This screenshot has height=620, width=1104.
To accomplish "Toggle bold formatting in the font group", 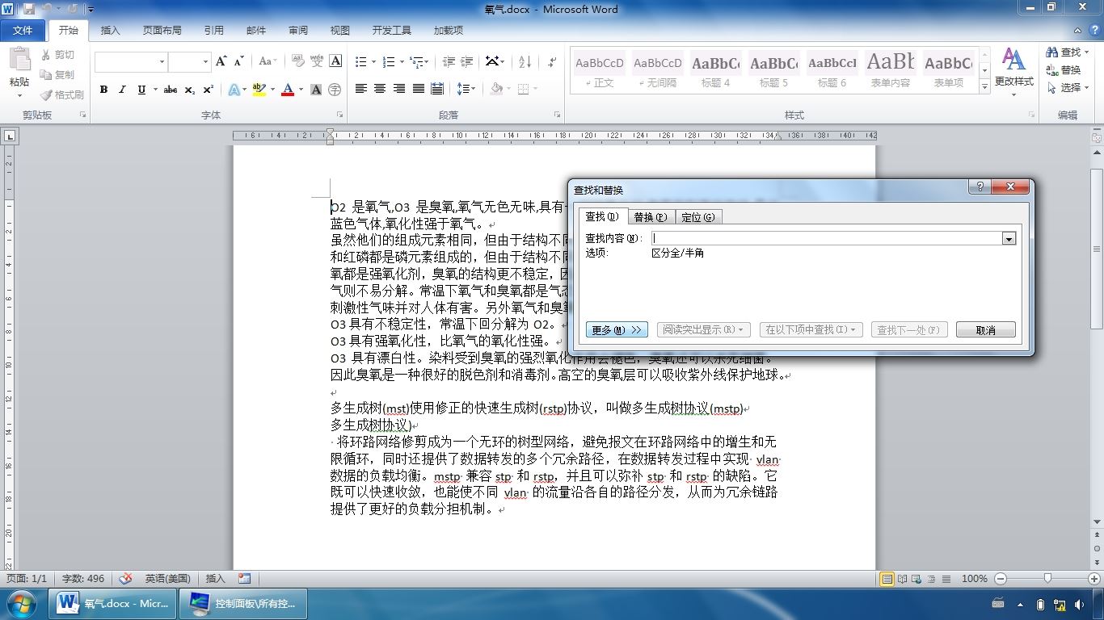I will click(103, 90).
